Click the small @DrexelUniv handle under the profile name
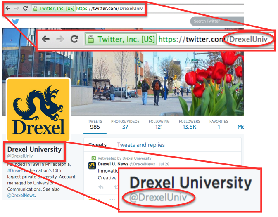This screenshot has height=217, width=278. (x=20, y=156)
